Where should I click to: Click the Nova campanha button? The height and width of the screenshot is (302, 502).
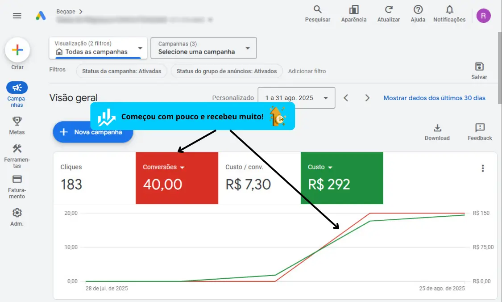[x=93, y=132]
